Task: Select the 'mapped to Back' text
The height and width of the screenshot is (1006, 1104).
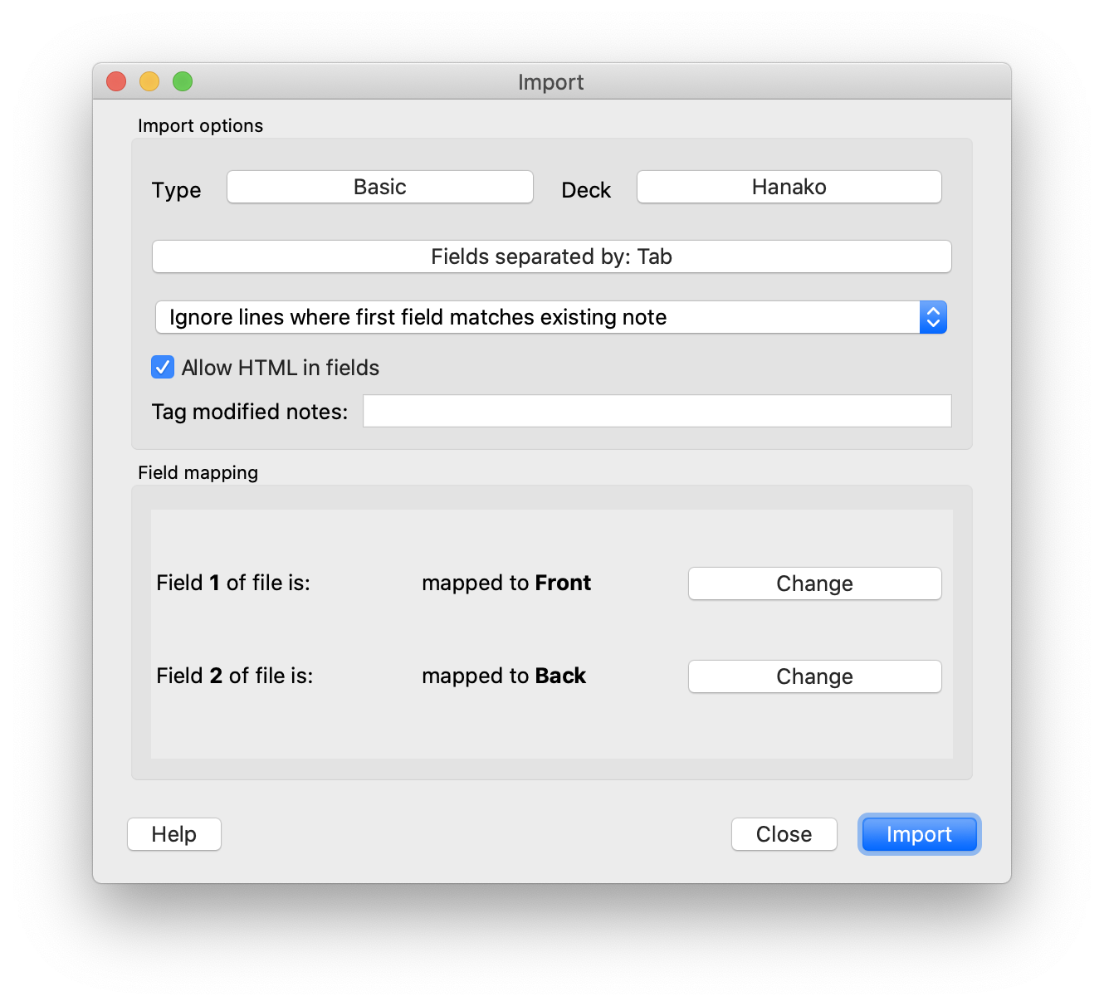Action: [504, 676]
